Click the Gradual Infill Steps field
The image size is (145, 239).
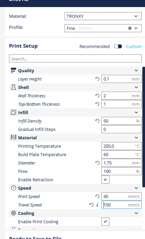[122, 129]
